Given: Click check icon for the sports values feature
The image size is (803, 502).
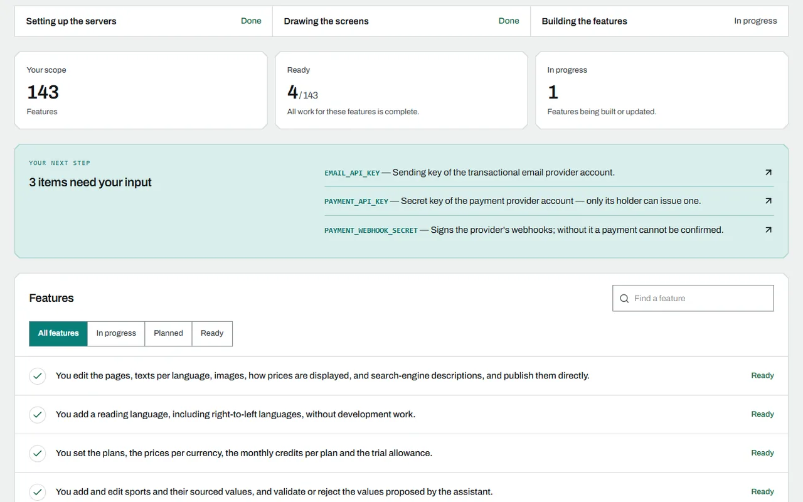Looking at the screenshot, I should pyautogui.click(x=38, y=492).
